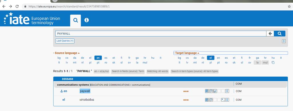Viewport: 293px width, 111px height.
Task: Click the 'en' language label in results
Action: (65, 91)
